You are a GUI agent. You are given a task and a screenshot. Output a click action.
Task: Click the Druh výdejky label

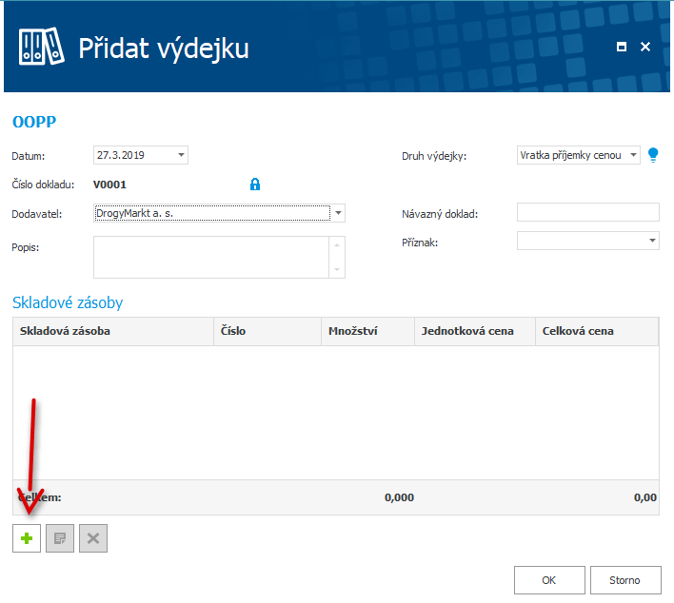click(434, 156)
